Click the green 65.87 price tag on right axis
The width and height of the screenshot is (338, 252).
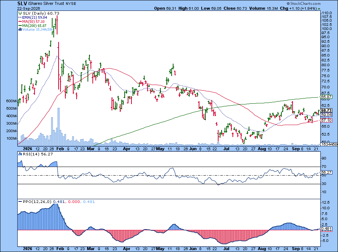coord(326,97)
